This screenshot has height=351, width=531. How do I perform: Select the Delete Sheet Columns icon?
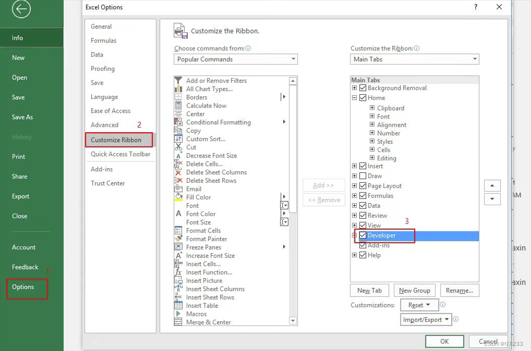pyautogui.click(x=178, y=172)
